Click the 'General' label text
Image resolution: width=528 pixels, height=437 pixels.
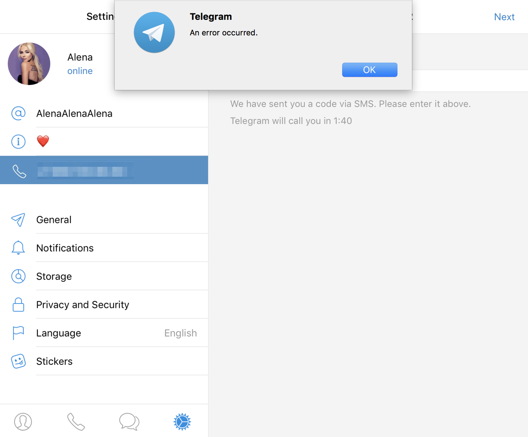coord(54,220)
